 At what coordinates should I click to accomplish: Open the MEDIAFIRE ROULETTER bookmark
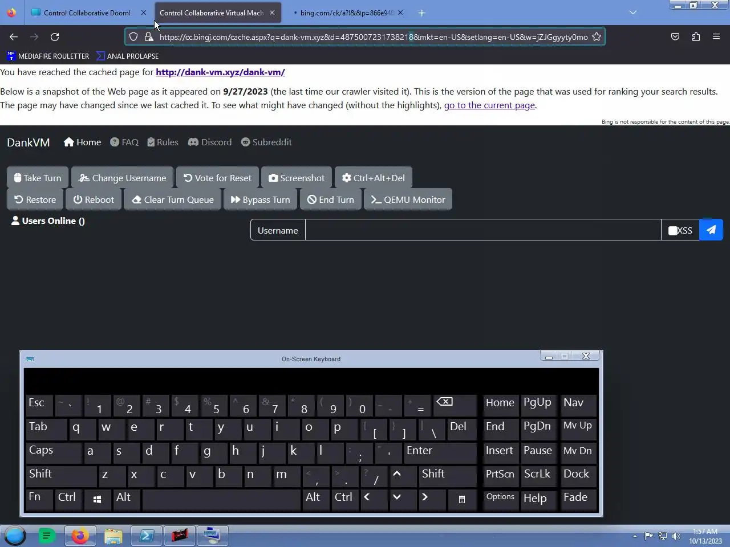point(48,56)
